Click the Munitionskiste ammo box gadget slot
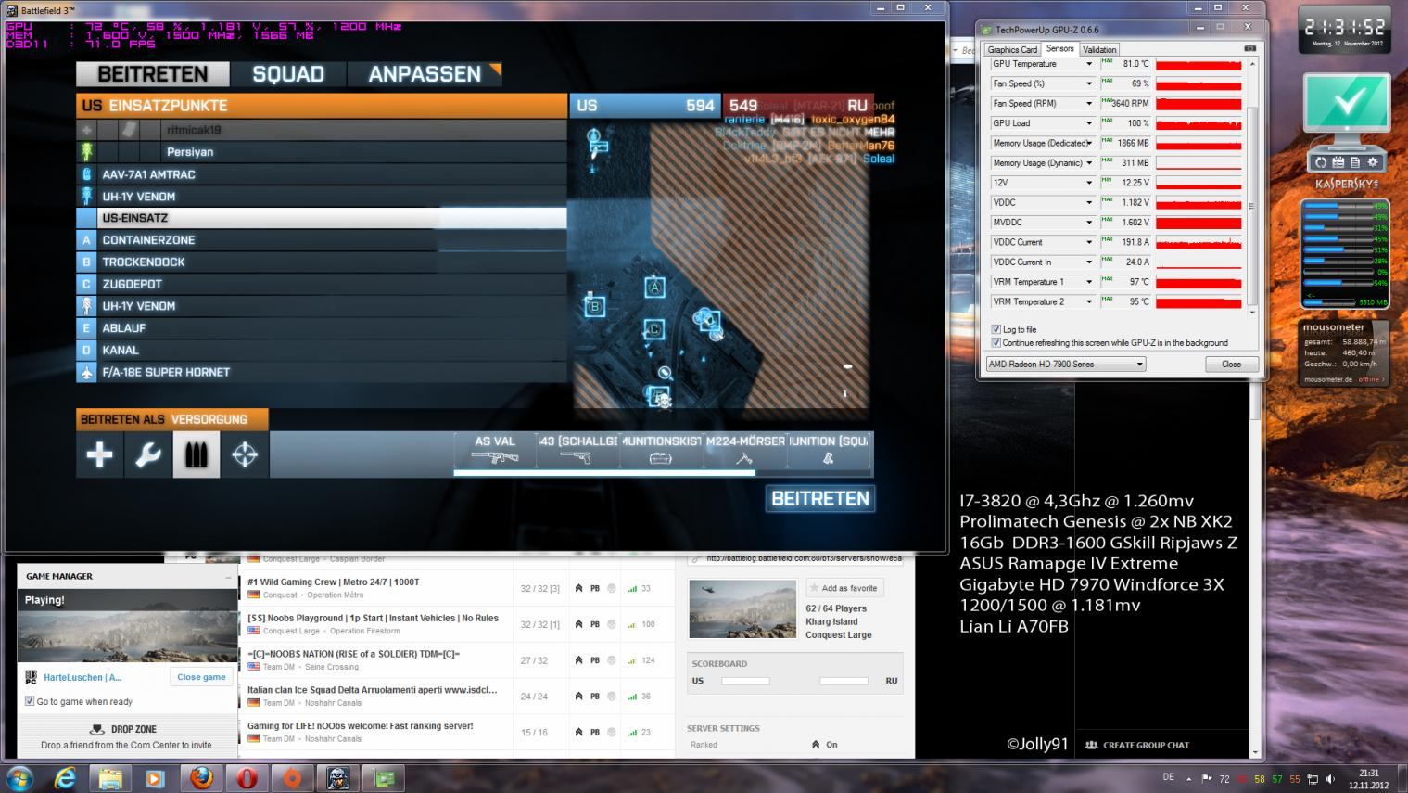Viewport: 1408px width, 793px height. point(661,450)
